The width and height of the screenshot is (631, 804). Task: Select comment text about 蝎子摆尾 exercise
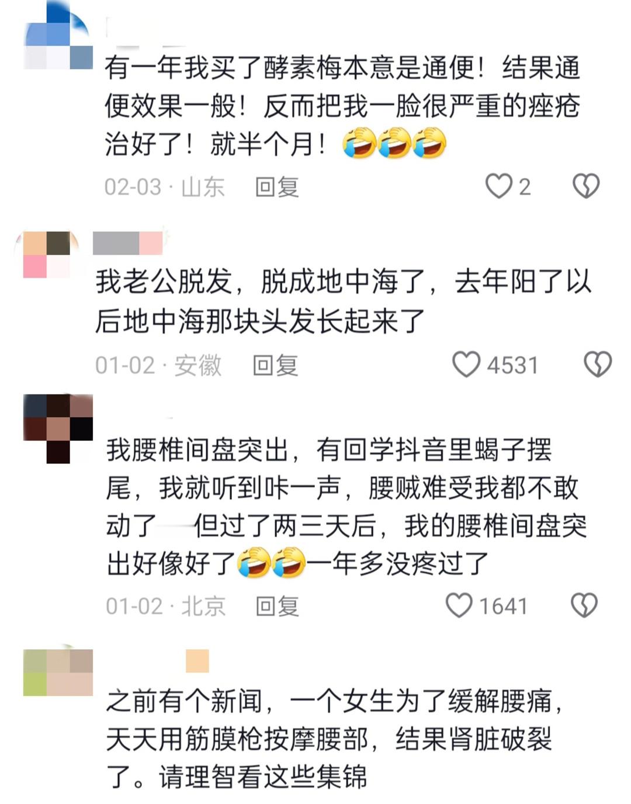pyautogui.click(x=346, y=506)
